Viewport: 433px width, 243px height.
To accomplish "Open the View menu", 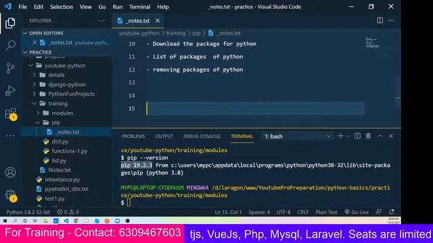I will tap(86, 7).
